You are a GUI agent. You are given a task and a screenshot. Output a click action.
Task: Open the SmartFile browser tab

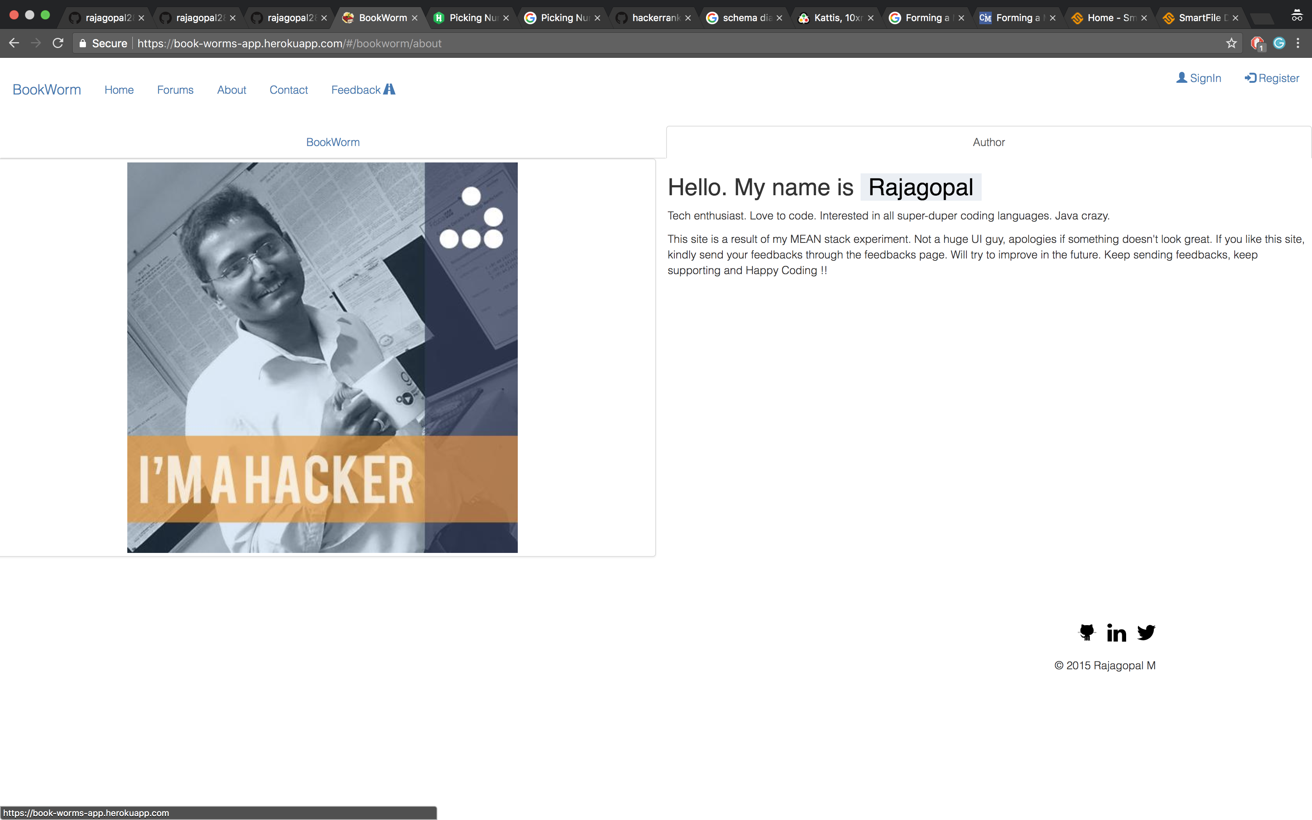click(x=1199, y=18)
